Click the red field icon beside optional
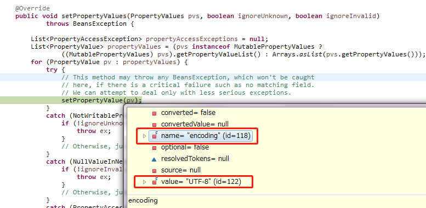Viewport: 426px width, 208px height. coord(154,148)
